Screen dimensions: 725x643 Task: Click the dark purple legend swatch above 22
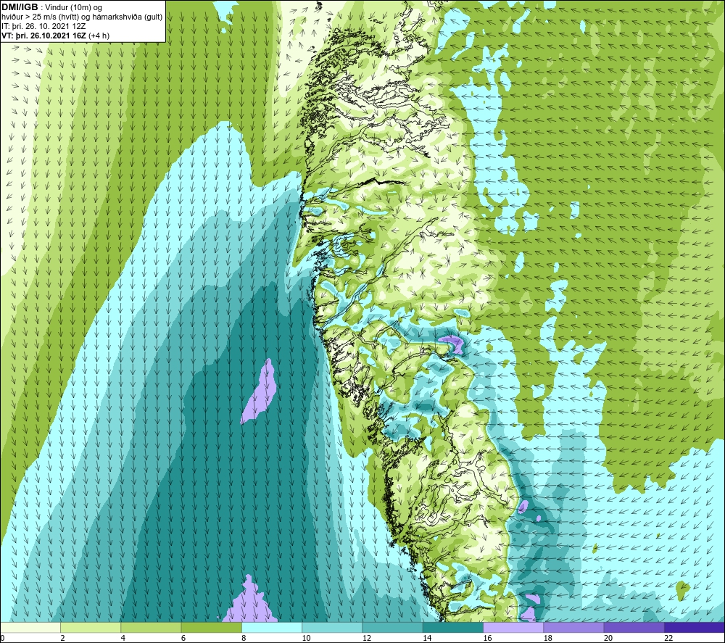[694, 627]
